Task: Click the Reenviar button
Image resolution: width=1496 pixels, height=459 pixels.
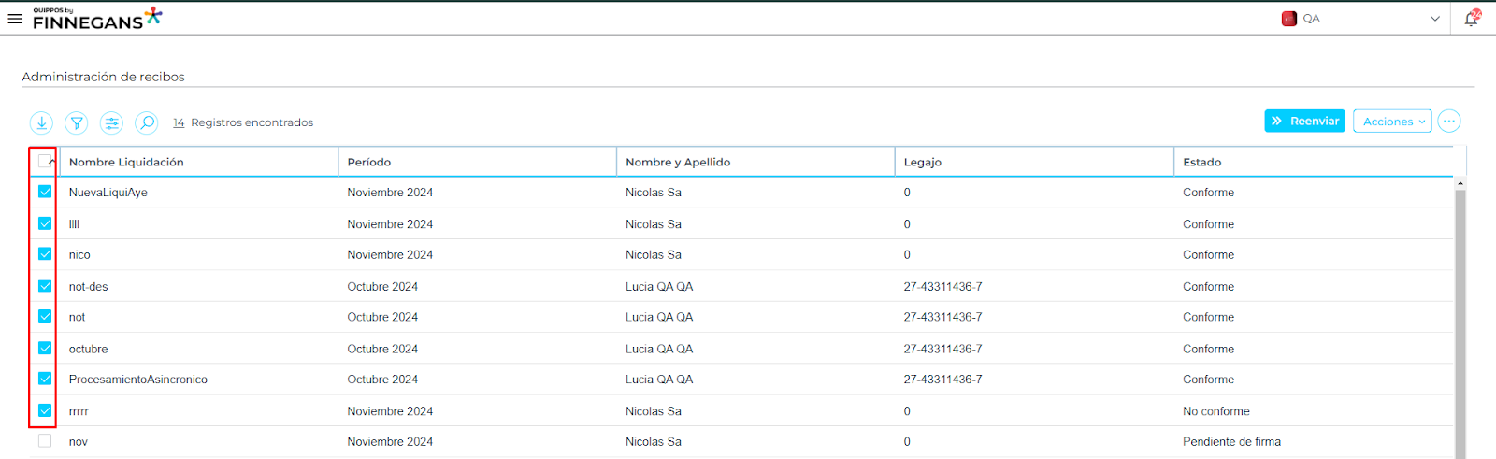Action: pyautogui.click(x=1304, y=122)
